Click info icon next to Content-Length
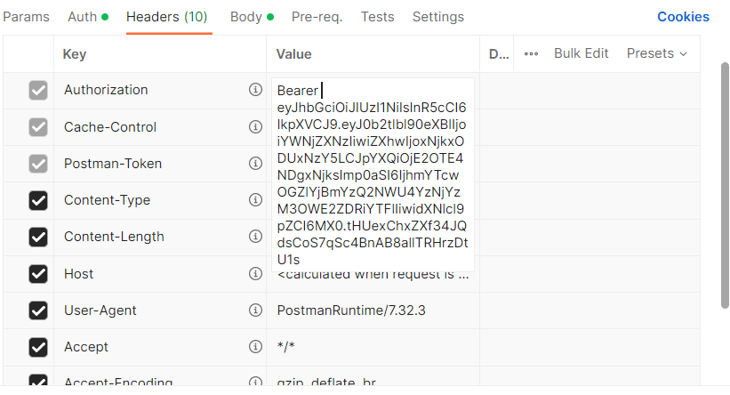Viewport: 730px width, 395px height. click(x=255, y=237)
